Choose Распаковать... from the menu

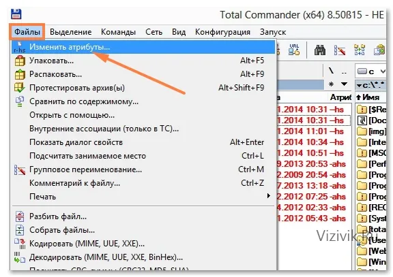(143, 74)
